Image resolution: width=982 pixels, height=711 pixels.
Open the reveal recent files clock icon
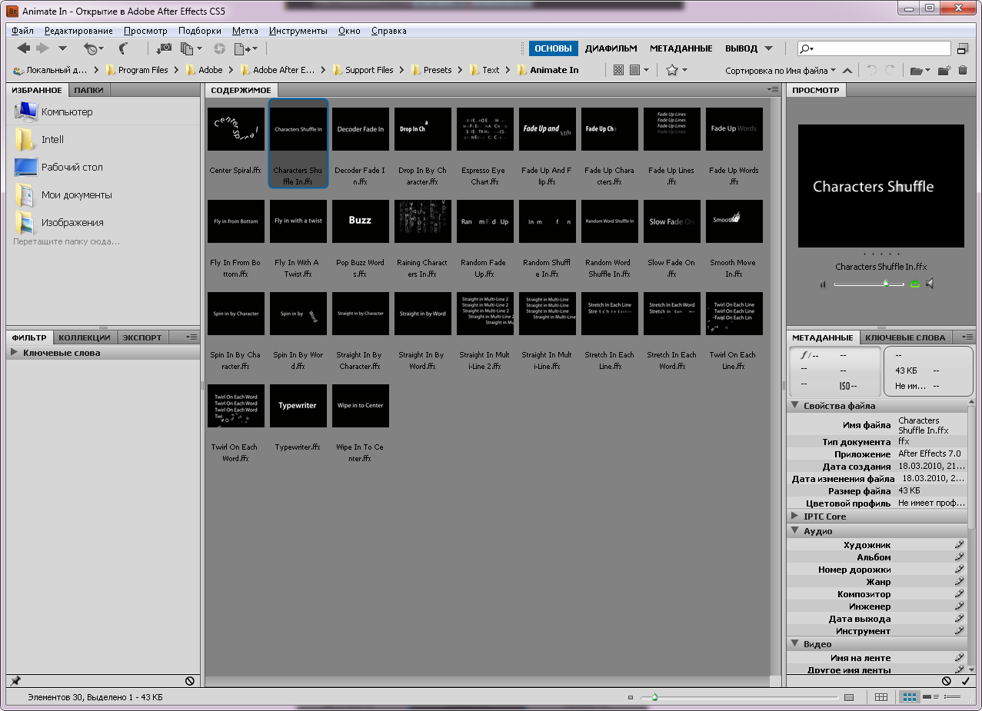pos(94,48)
